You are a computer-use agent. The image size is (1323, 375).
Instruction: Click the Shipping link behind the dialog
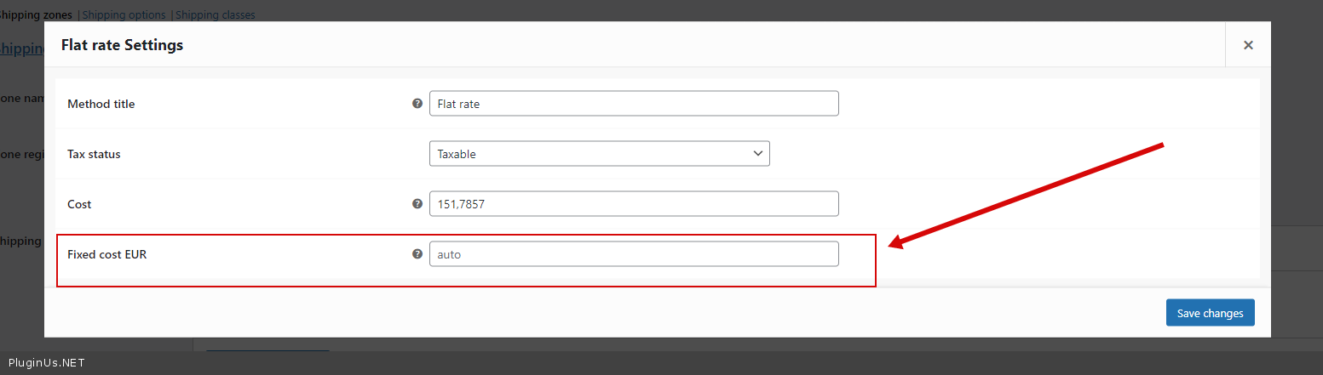(22, 49)
